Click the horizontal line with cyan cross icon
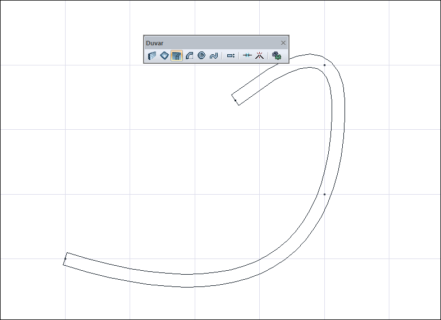Viewport: 441px width, 320px height. (247, 56)
